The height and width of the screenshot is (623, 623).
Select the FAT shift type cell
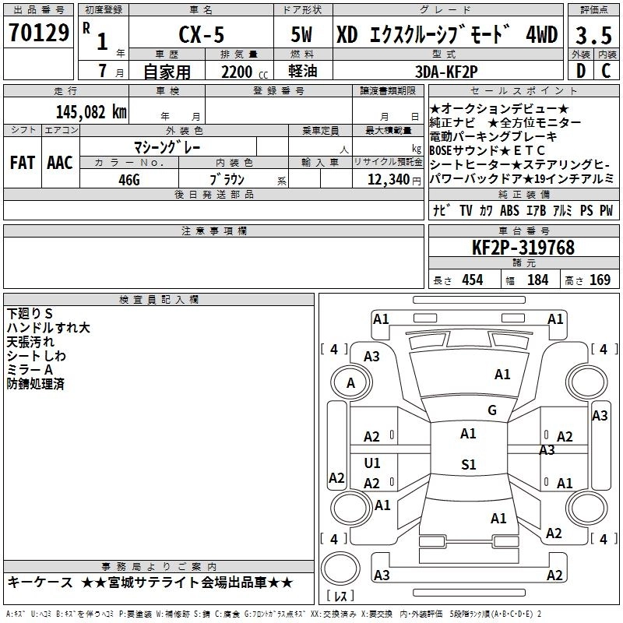[22, 163]
